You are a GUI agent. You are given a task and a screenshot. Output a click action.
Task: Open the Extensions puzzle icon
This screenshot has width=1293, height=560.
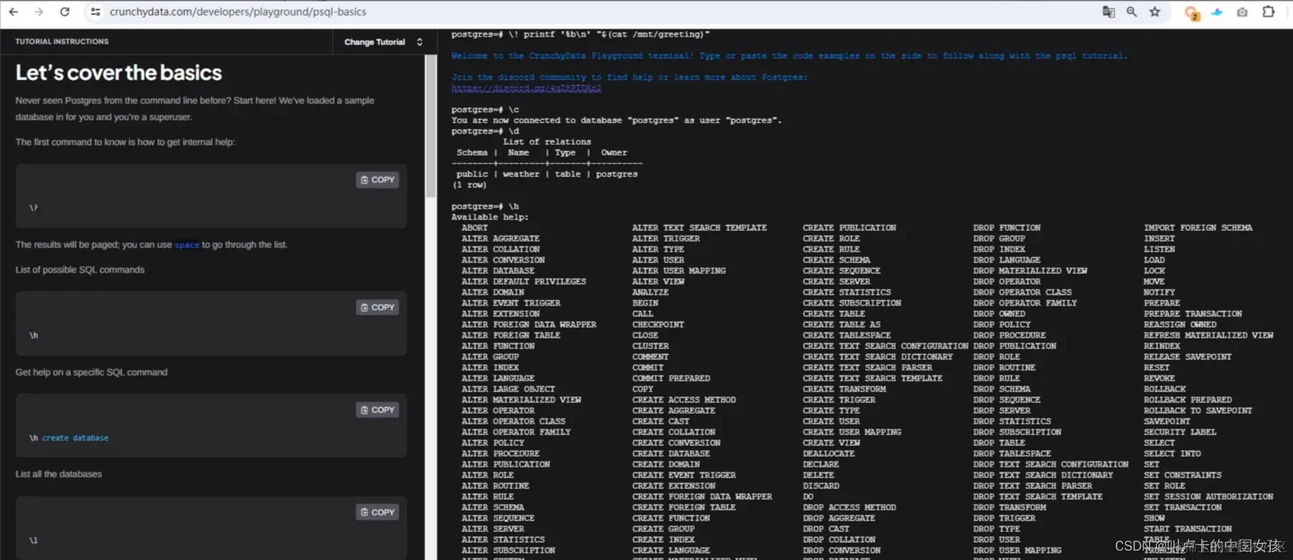(1269, 11)
